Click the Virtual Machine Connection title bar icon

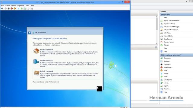click(x=2, y=2)
